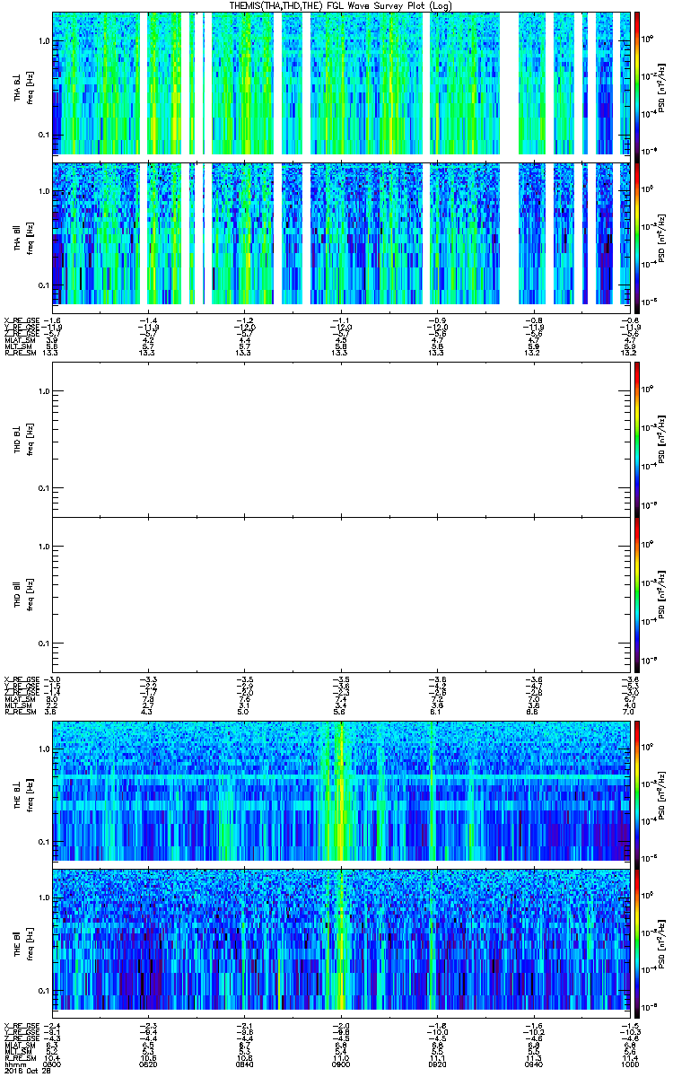
Task: Click the 0.1 frequency tick of THD B∥ panel
Action: point(43,644)
